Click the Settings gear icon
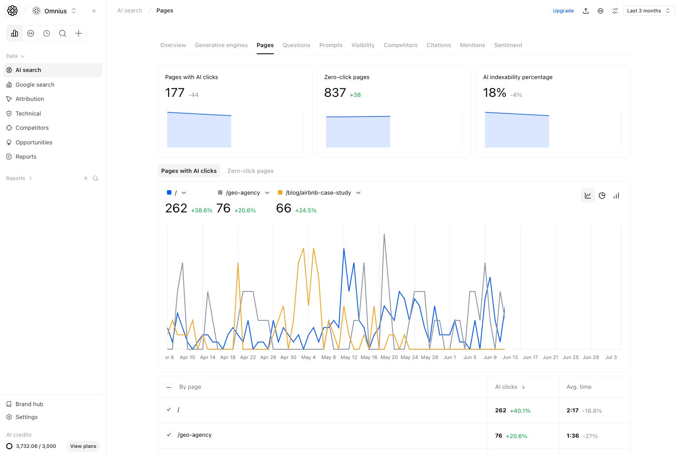The image size is (682, 455). pyautogui.click(x=9, y=417)
